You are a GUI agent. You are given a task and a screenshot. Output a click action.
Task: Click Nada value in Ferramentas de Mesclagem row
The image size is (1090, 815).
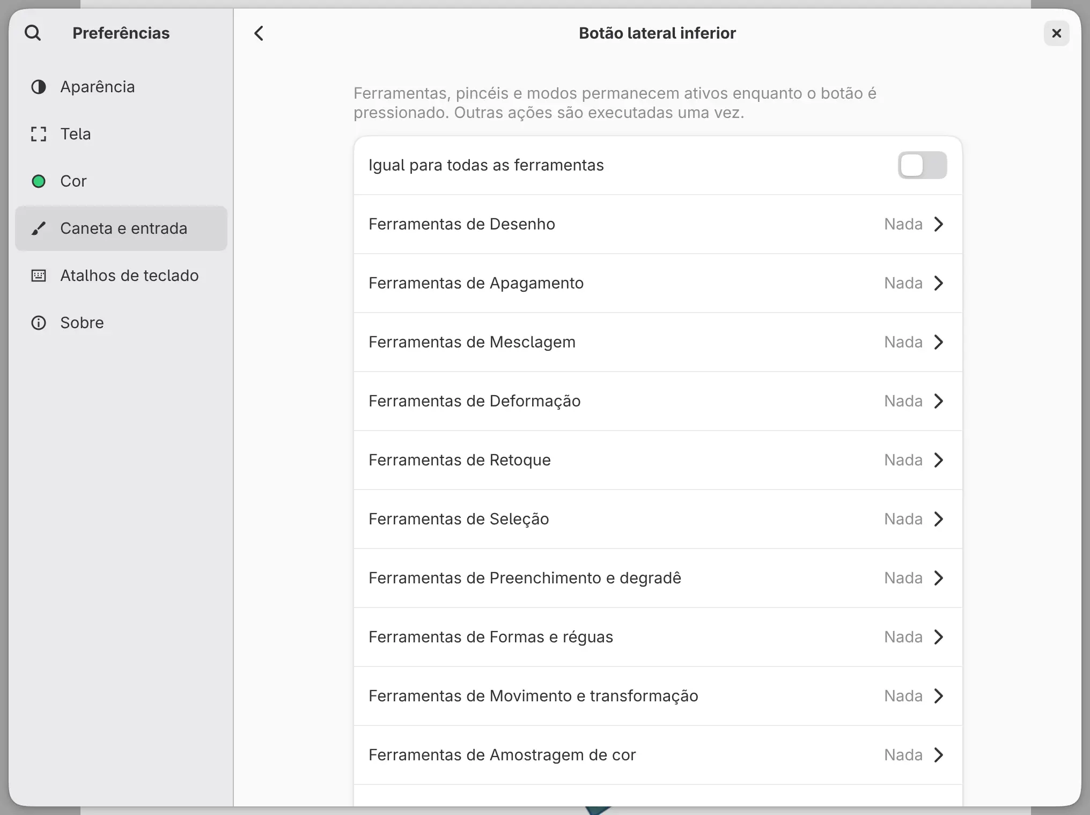point(903,342)
